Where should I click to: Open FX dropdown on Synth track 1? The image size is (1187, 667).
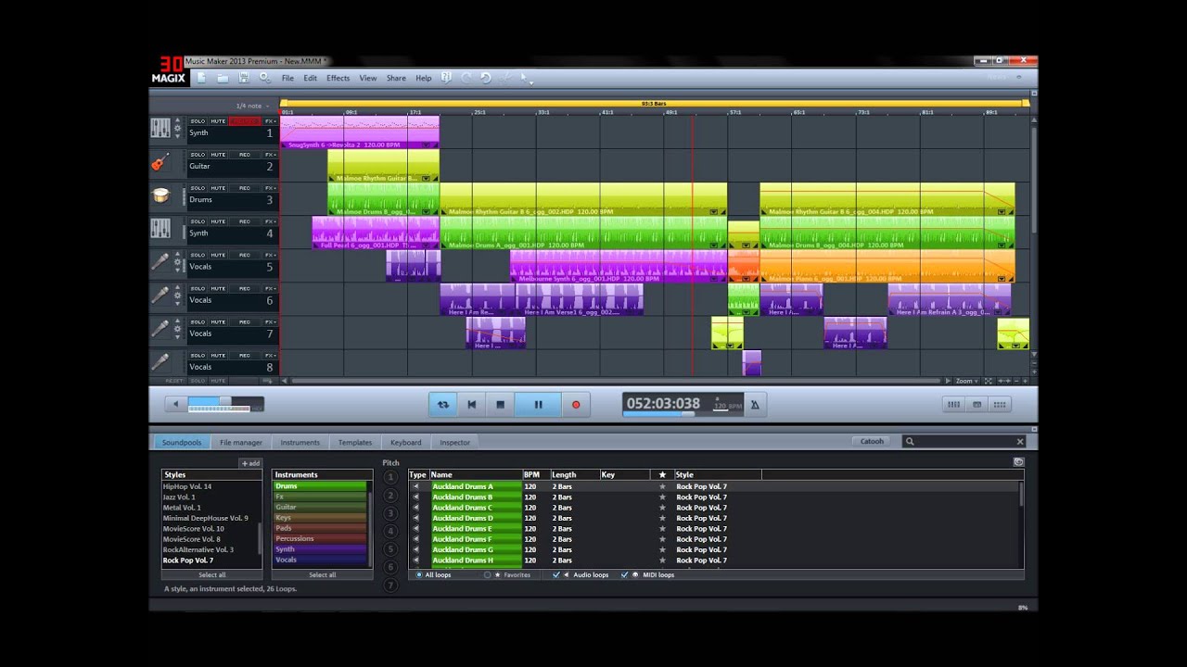(270, 121)
